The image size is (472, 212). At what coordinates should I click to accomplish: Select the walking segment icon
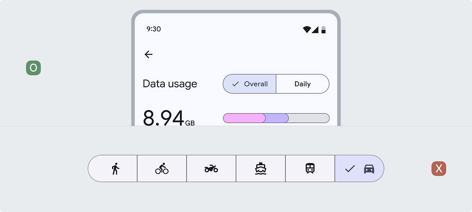click(115, 169)
